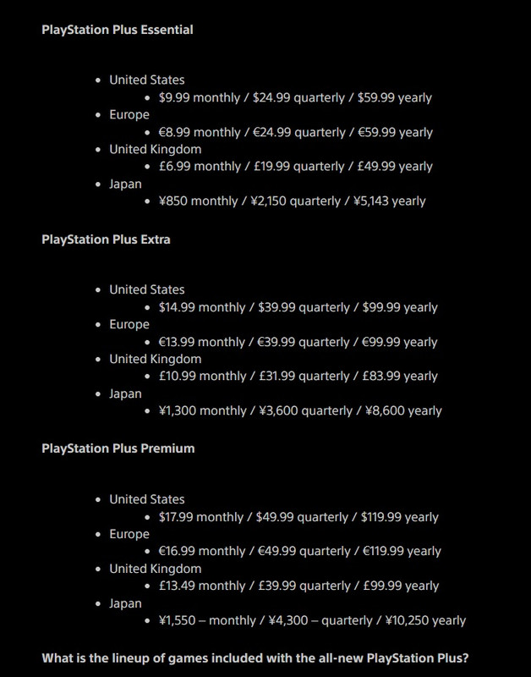Click United Kingdom under PlayStation Plus Extra

point(156,359)
